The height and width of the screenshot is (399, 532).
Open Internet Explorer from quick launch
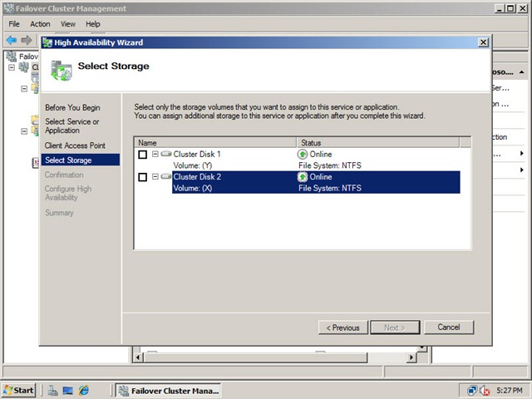[83, 391]
